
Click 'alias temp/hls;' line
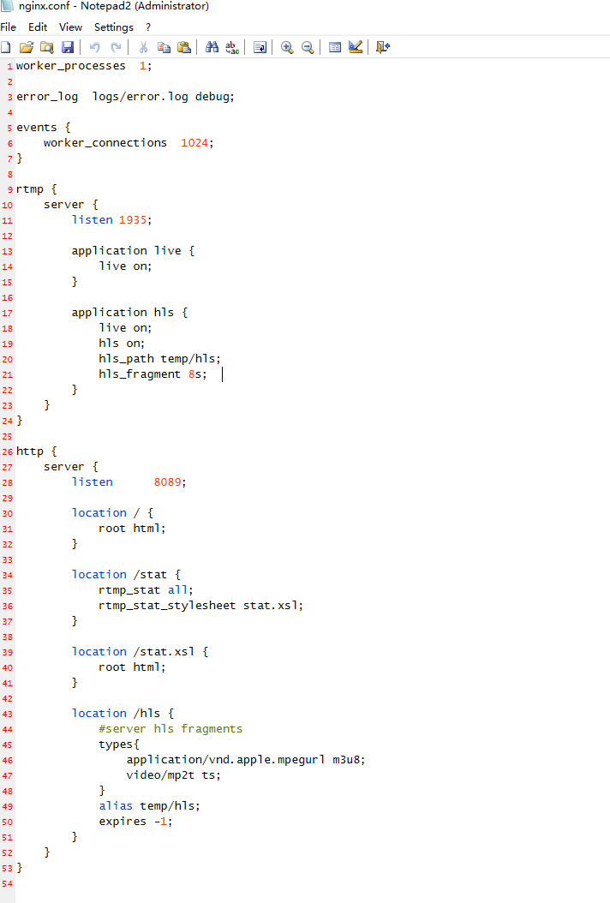point(149,805)
